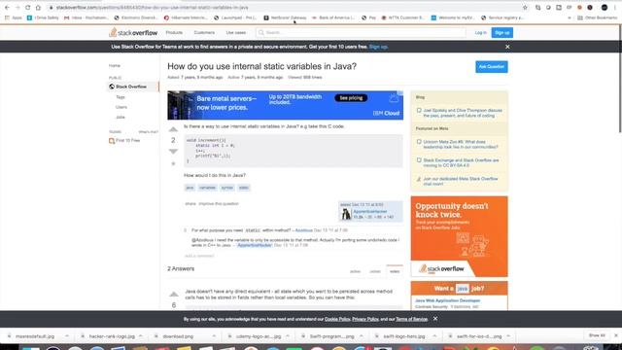Click the browser back arrow
Viewport: 622px width, 350px height.
pyautogui.click(x=7, y=8)
